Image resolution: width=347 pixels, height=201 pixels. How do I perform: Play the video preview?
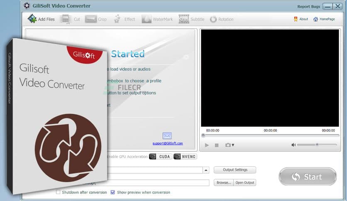pos(207,145)
